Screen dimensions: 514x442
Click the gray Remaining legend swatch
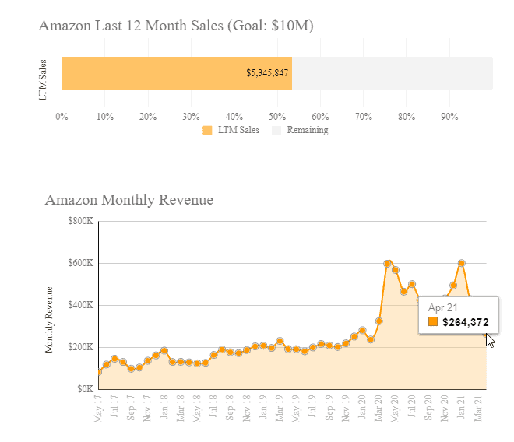point(276,131)
